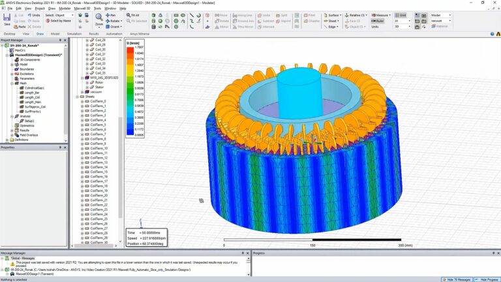Open the Modeler menu
The height and width of the screenshot is (282, 501).
(x=65, y=8)
